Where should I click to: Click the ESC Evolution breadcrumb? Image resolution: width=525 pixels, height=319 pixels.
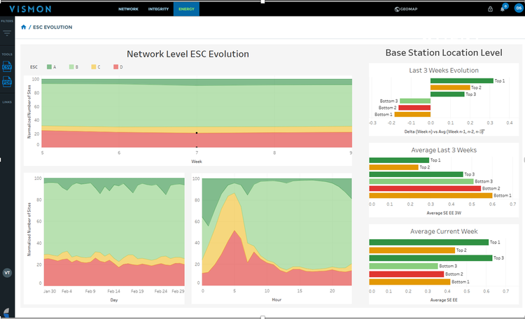tap(52, 27)
